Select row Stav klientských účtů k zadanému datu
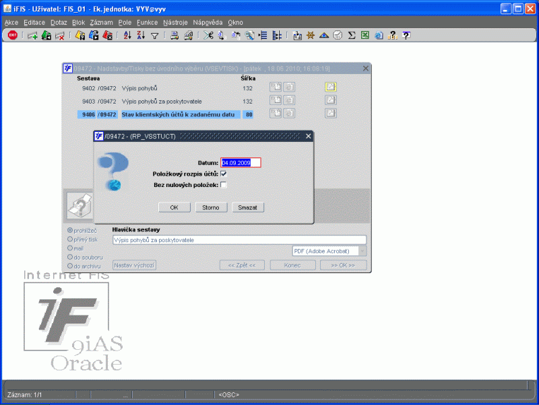The height and width of the screenshot is (405, 539). tap(165, 114)
